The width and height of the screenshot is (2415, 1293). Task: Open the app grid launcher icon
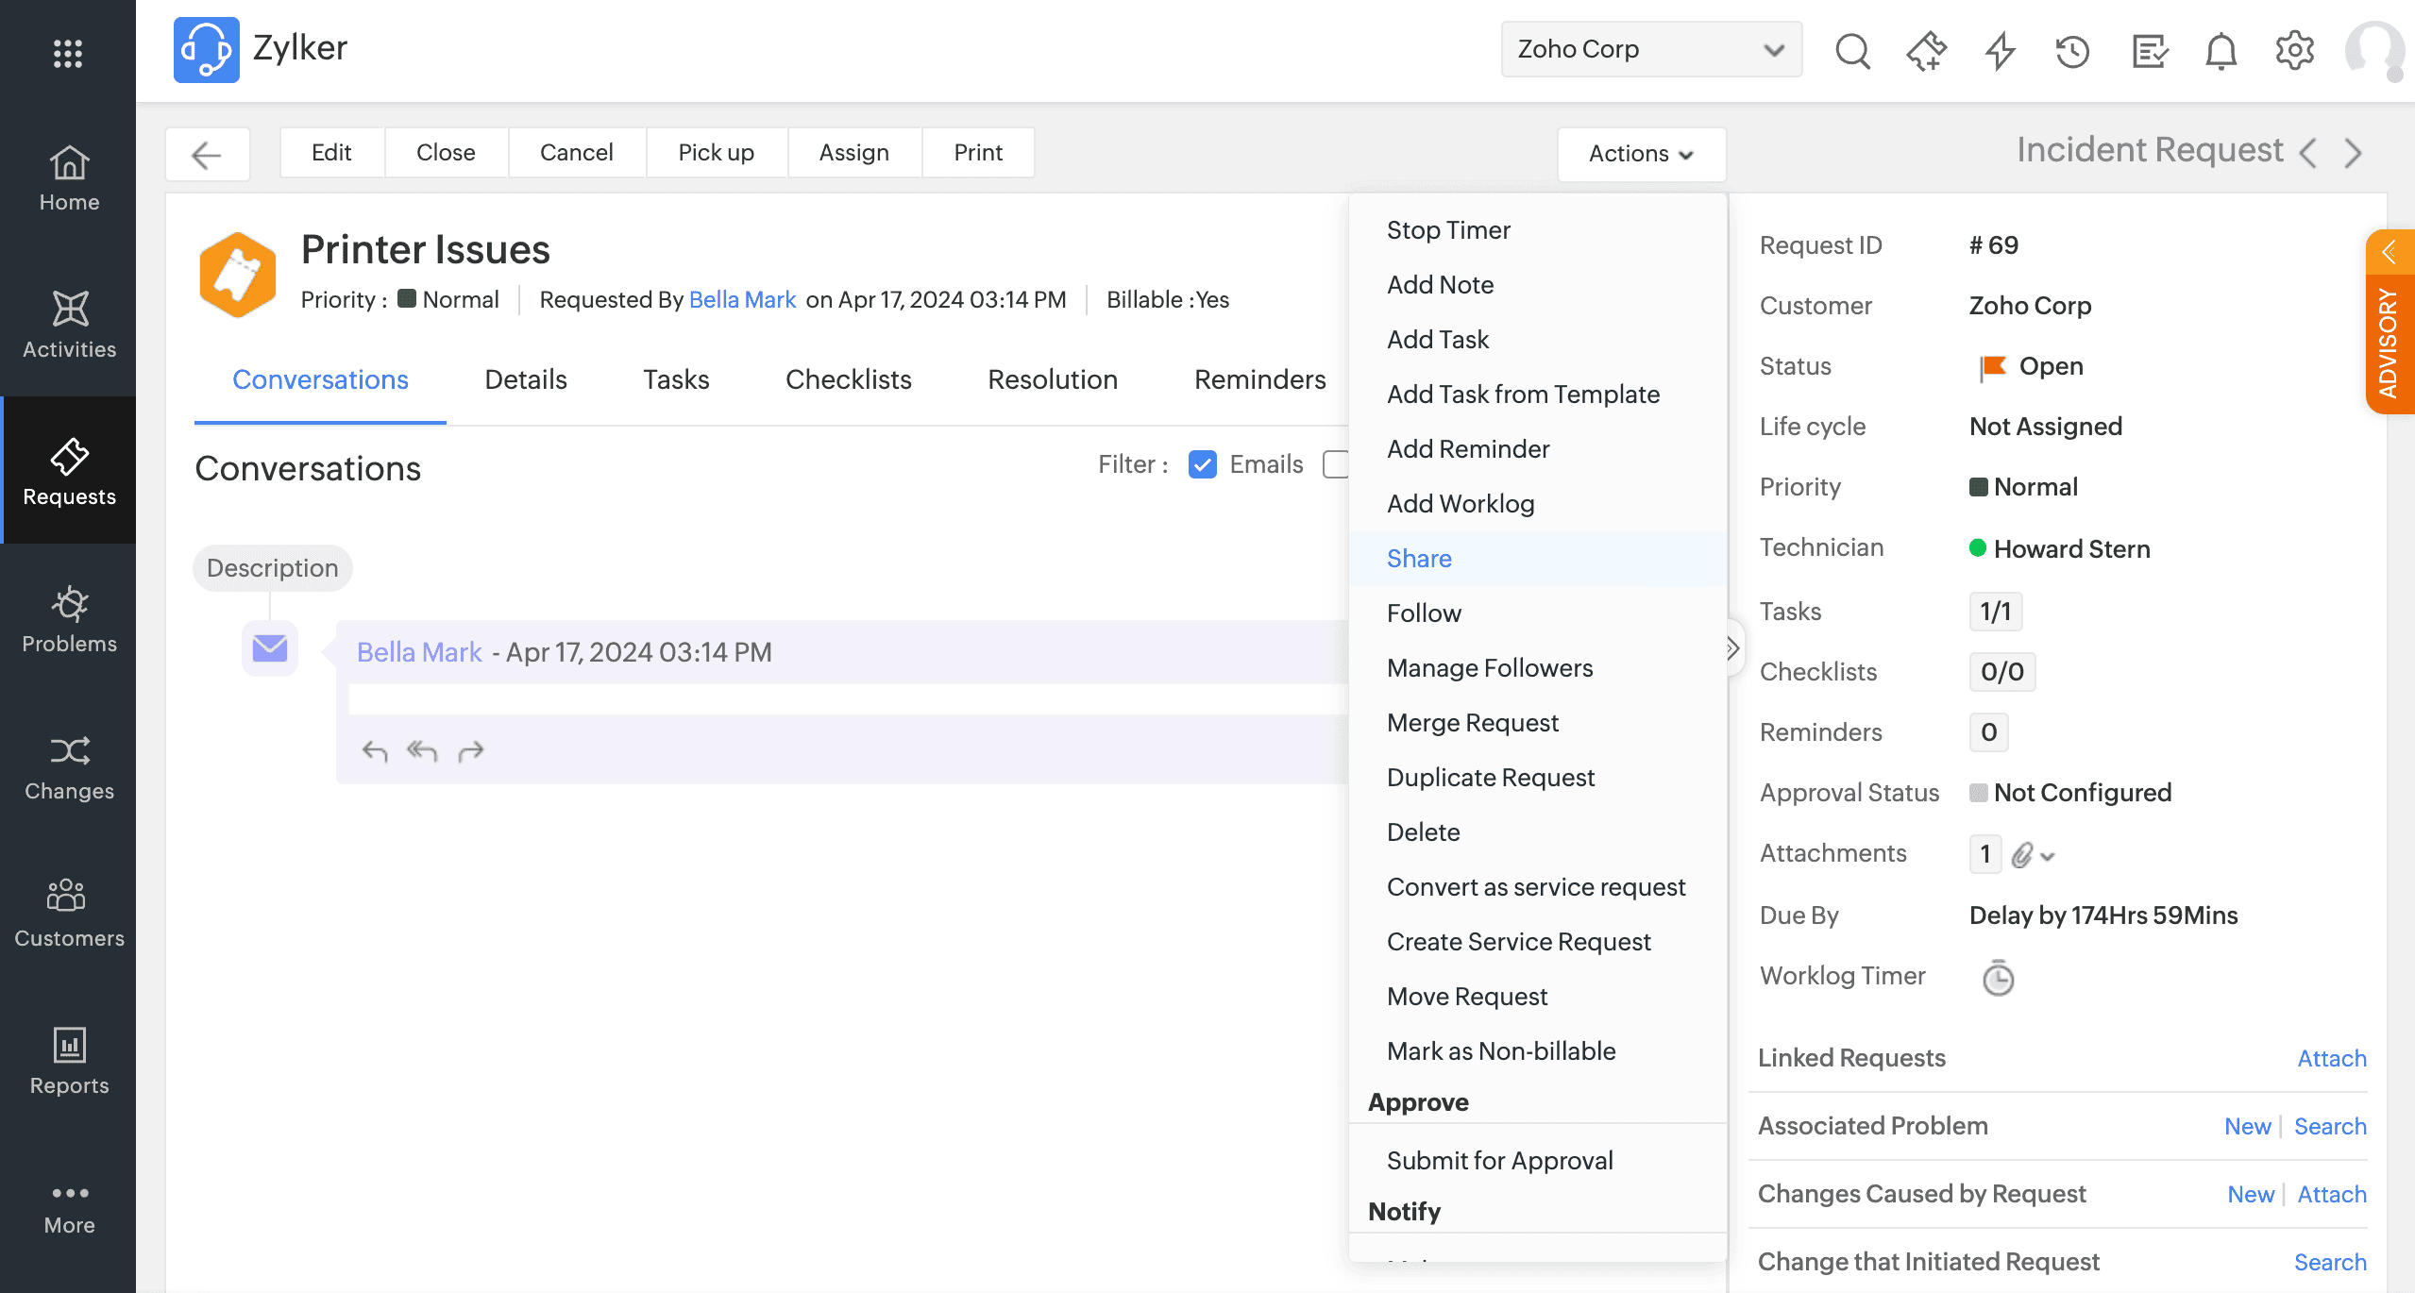coord(68,53)
